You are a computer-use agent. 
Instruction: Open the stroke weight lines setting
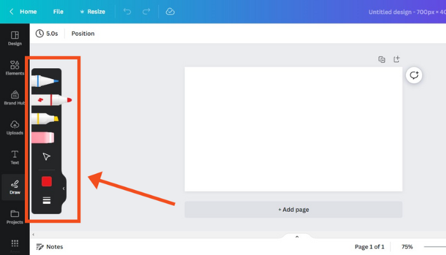point(47,200)
